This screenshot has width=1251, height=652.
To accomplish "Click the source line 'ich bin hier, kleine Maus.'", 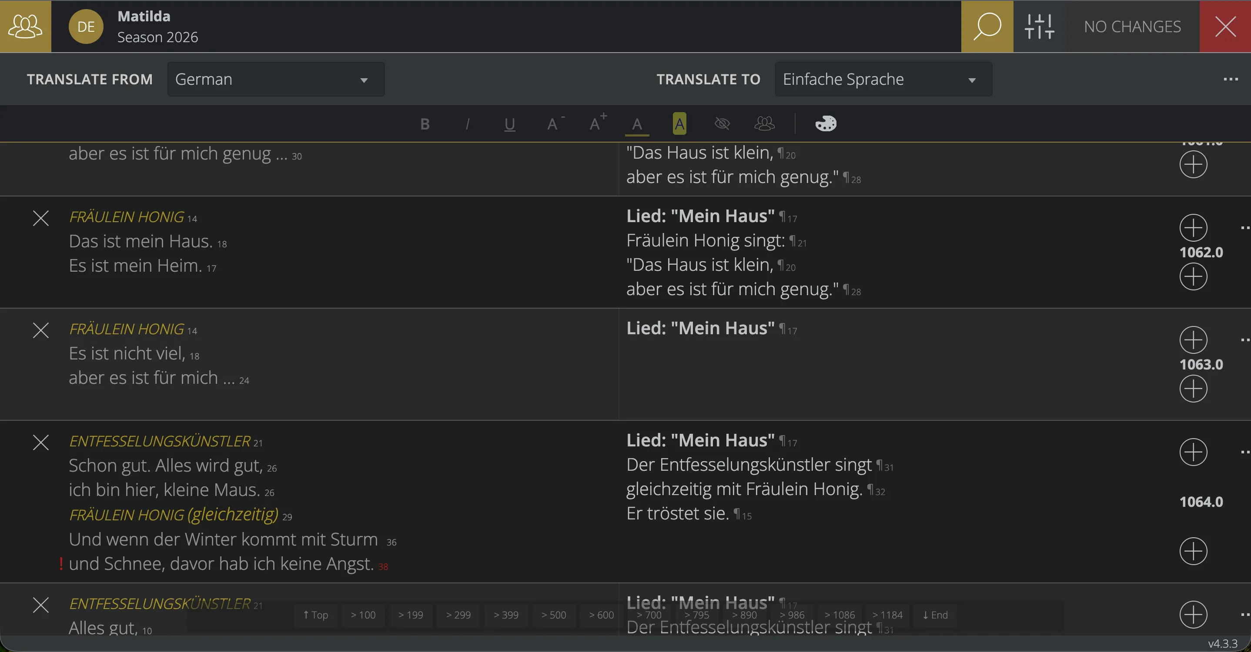I will (164, 490).
